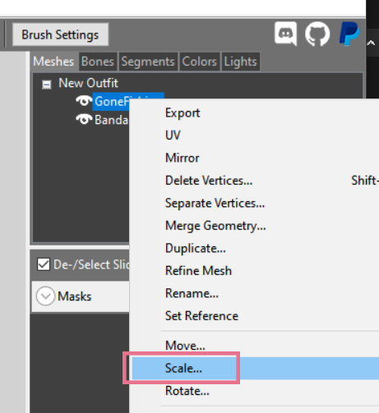379x413 pixels.
Task: Expand the Masks section chevron
Action: [45, 296]
